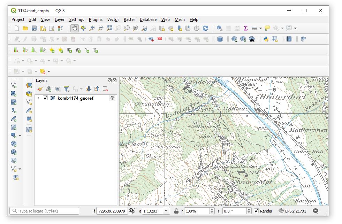Screen dimensions: 342x224
Task: Click the EPSG:21781 CRS button
Action: coord(292,211)
